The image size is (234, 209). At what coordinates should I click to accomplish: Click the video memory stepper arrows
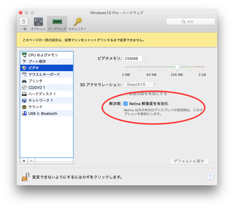[145, 58]
